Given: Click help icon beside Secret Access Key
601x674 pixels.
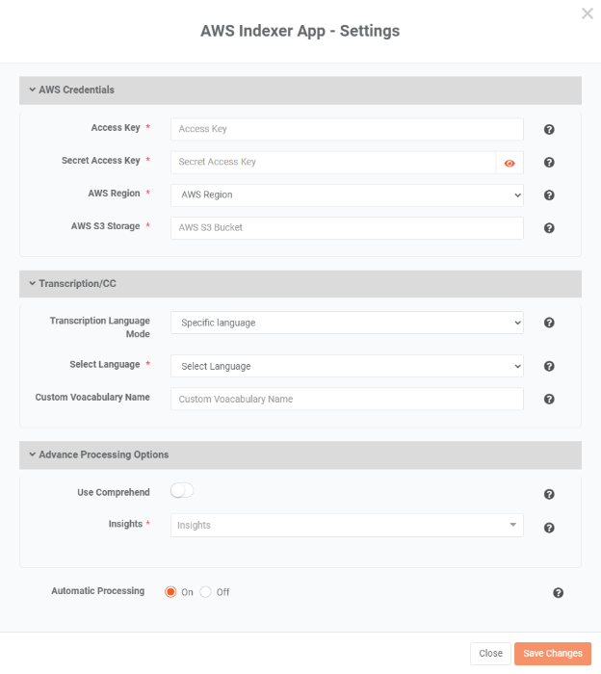Looking at the screenshot, I should (x=549, y=163).
